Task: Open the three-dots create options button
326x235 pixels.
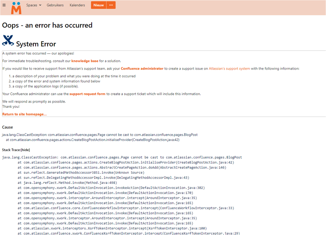Action: (x=111, y=5)
